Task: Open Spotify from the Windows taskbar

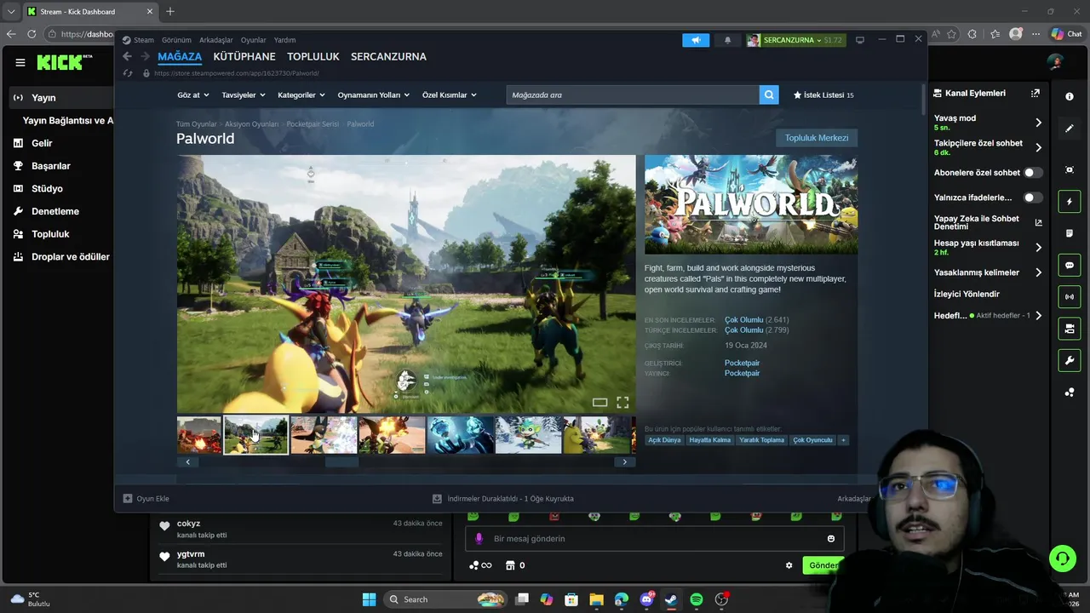Action: point(696,599)
